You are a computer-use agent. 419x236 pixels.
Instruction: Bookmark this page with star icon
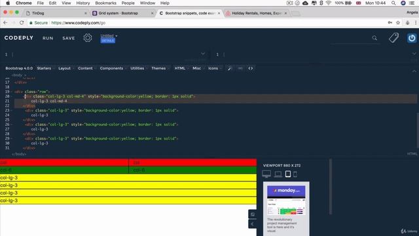click(398, 23)
